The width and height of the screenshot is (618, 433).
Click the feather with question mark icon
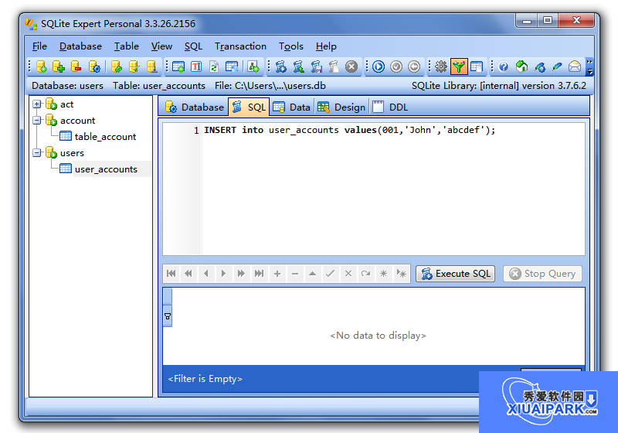pyautogui.click(x=539, y=66)
